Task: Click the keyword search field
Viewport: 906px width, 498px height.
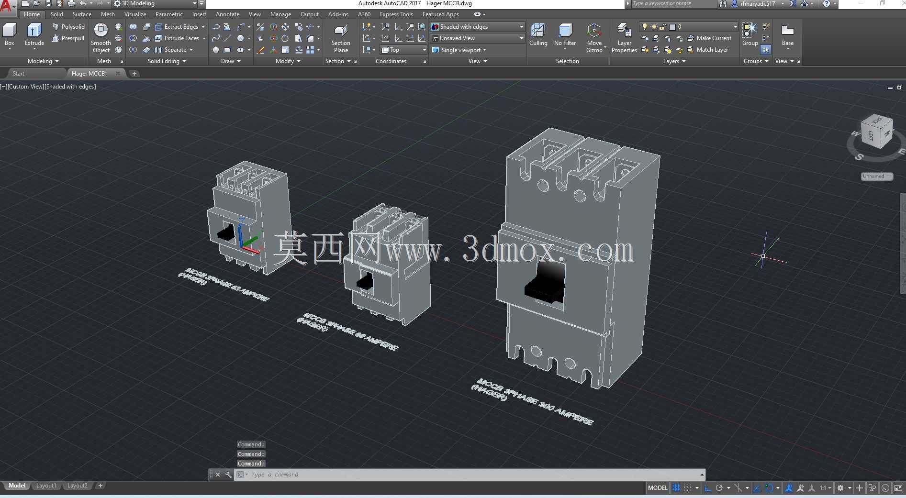Action: (673, 4)
